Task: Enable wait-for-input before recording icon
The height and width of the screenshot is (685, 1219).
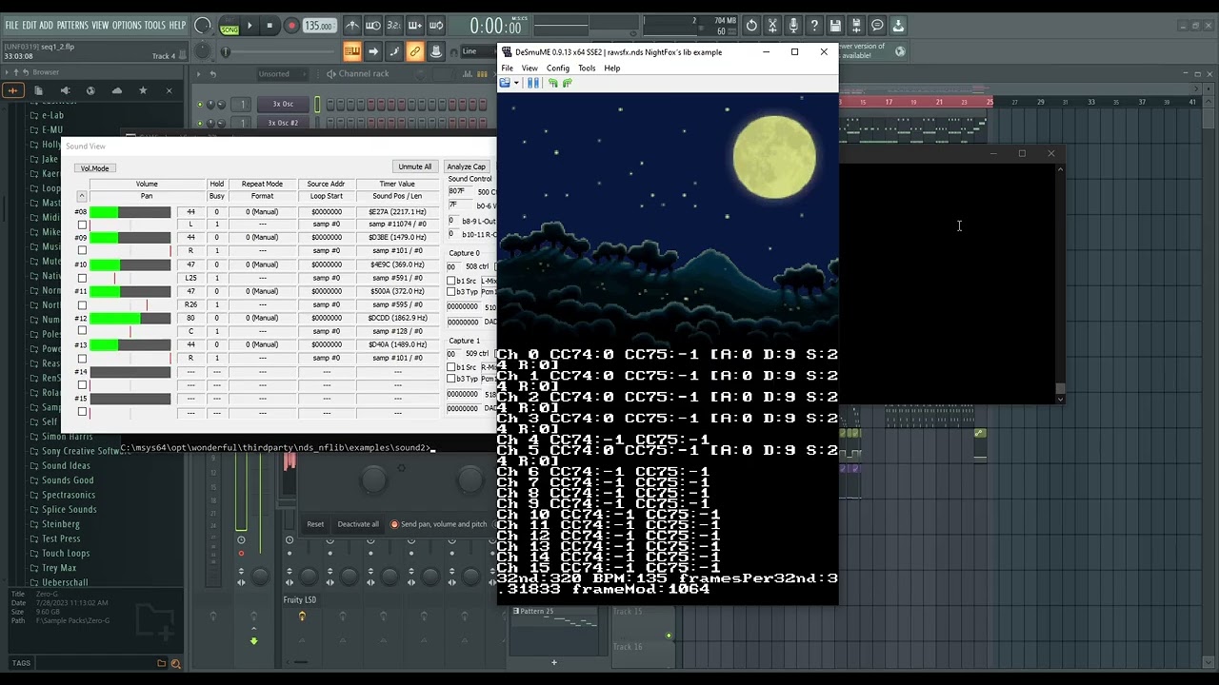Action: click(373, 26)
